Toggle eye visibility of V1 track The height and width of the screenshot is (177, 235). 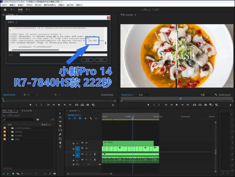pos(87,148)
